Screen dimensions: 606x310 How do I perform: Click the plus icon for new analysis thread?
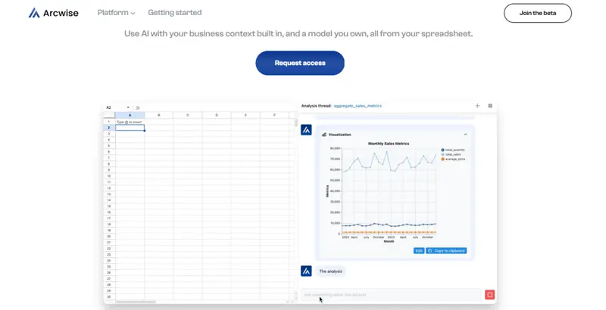click(477, 106)
